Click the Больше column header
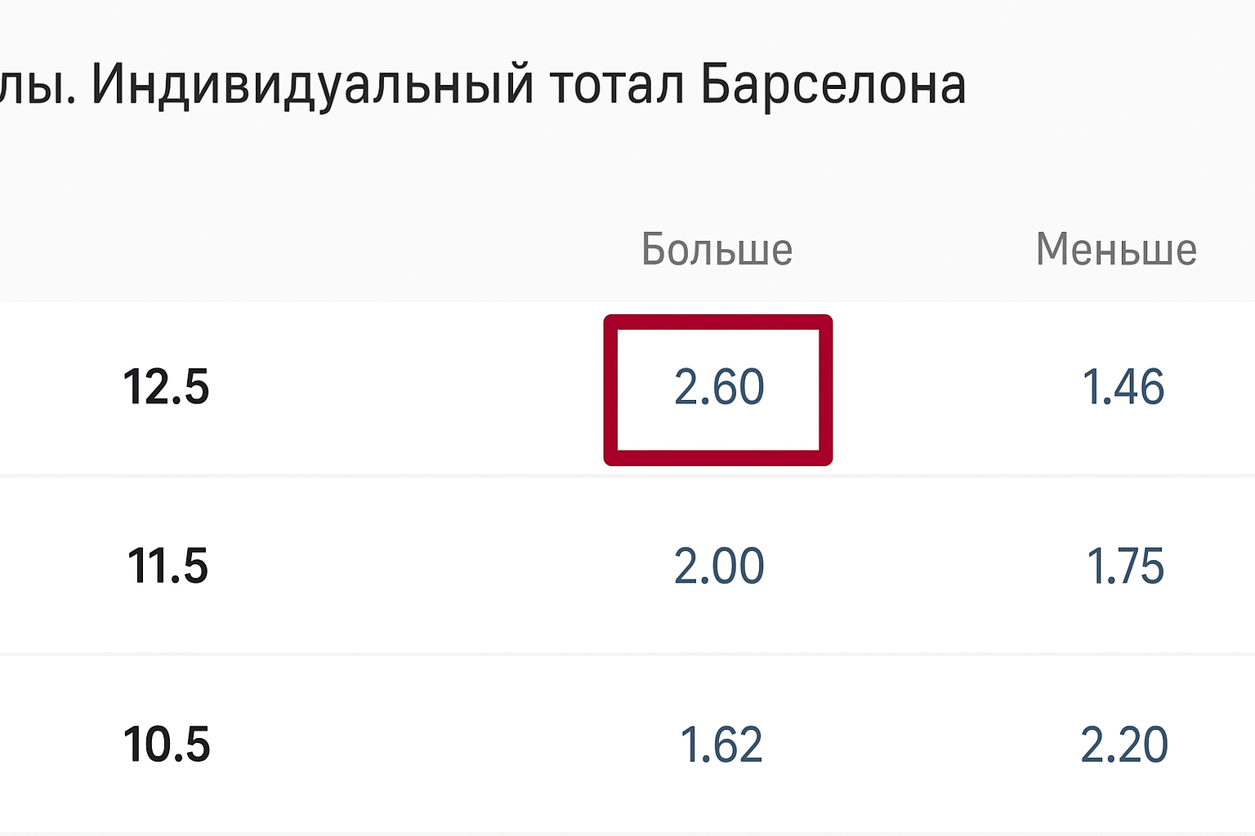This screenshot has width=1255, height=836. (x=717, y=250)
